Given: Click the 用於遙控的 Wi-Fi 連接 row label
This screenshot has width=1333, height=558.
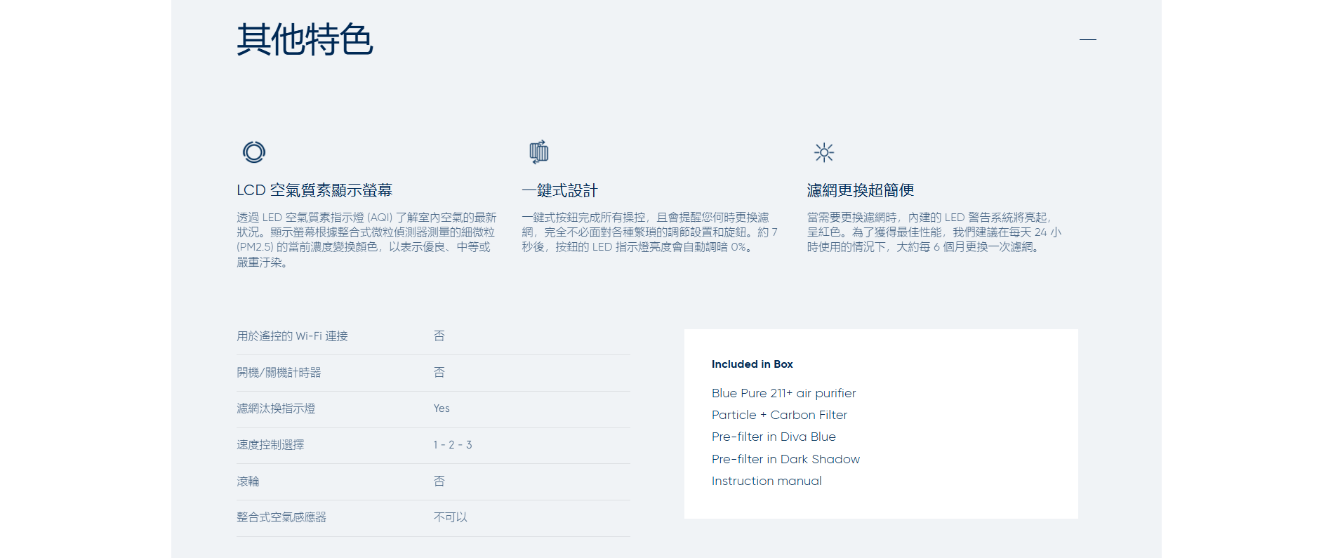Looking at the screenshot, I should (x=292, y=336).
